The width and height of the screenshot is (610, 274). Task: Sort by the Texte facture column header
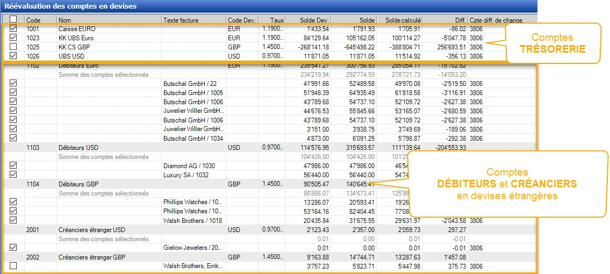click(x=192, y=20)
